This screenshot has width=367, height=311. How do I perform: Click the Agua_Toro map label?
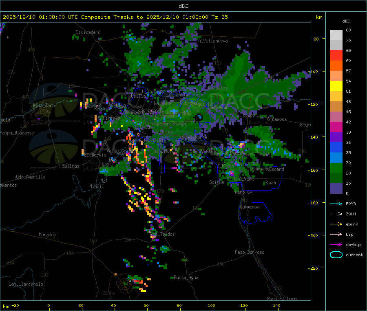click(x=44, y=105)
